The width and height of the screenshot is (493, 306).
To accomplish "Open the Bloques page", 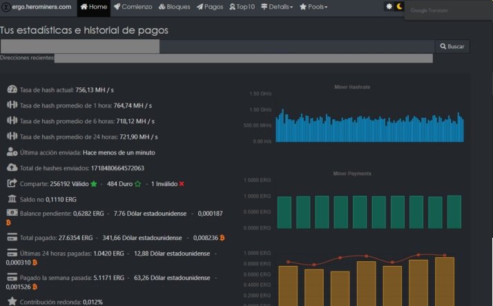I will coord(175,7).
